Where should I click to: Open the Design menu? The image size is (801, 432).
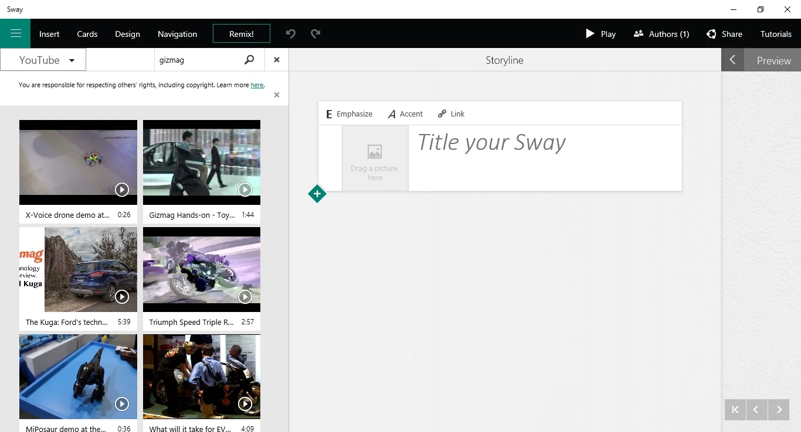click(127, 34)
